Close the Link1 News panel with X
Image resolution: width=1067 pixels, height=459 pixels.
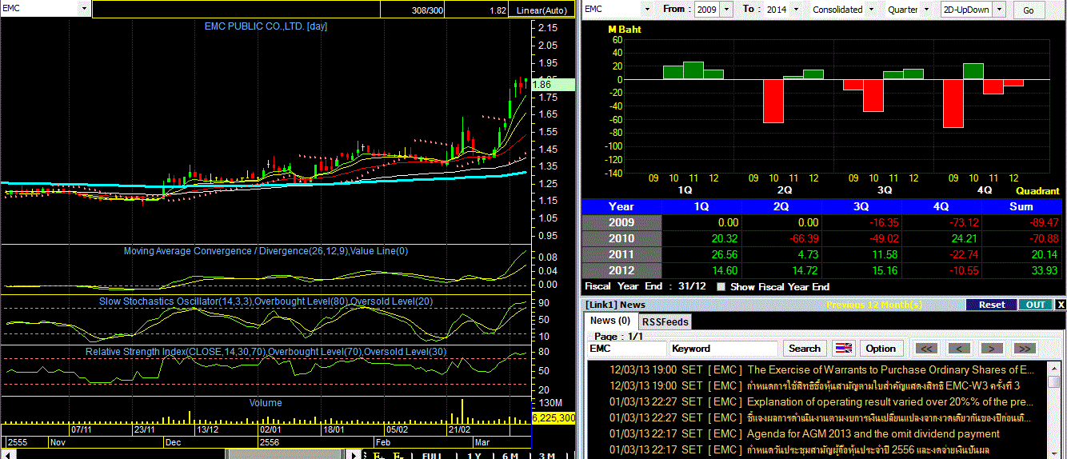click(1061, 305)
